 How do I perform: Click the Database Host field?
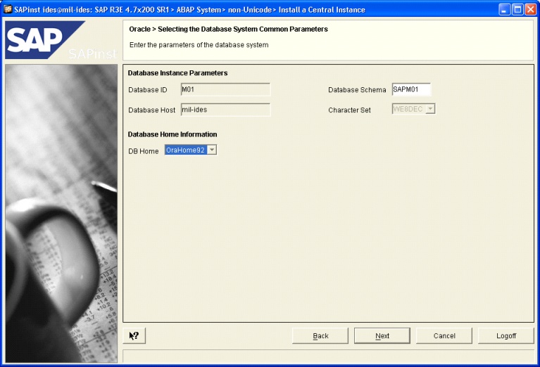pos(225,110)
